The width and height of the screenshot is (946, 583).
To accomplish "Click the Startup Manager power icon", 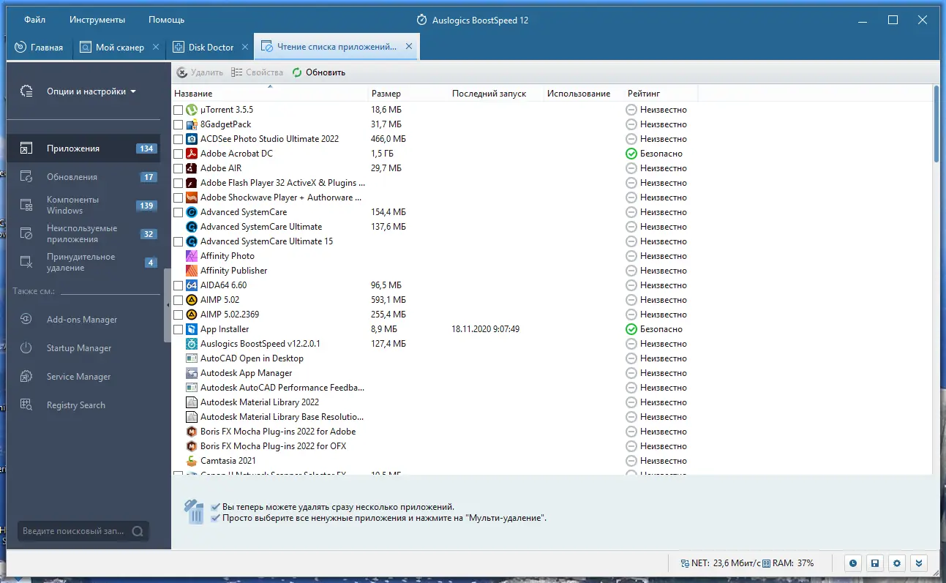I will (x=26, y=348).
